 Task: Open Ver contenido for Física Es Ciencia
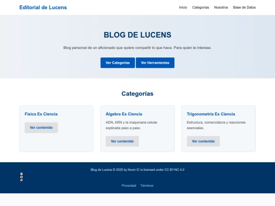pos(41,128)
